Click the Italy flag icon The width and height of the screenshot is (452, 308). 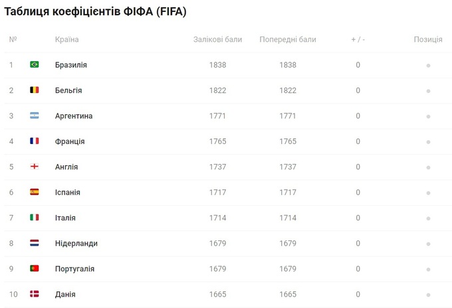click(35, 218)
